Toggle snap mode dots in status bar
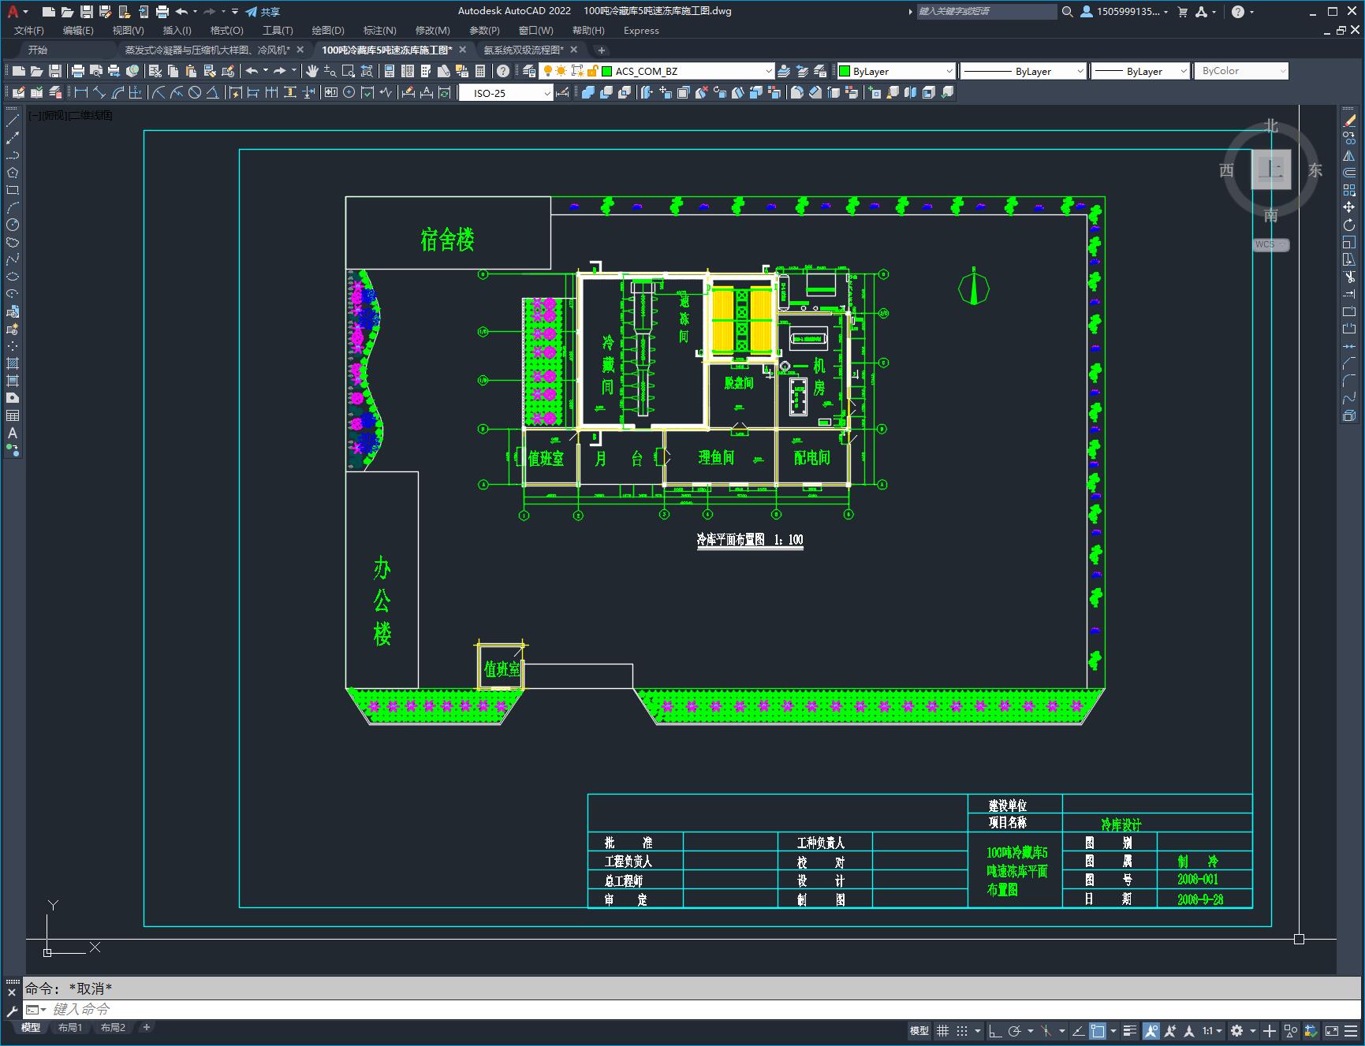The width and height of the screenshot is (1365, 1046). click(x=961, y=1030)
